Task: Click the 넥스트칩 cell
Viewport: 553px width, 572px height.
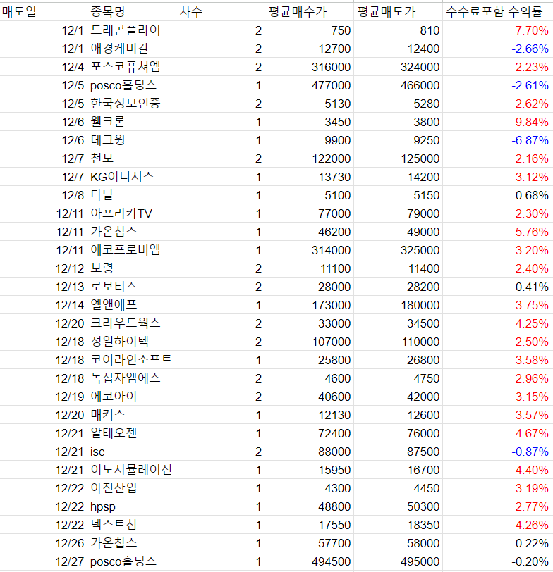Action: (x=131, y=525)
